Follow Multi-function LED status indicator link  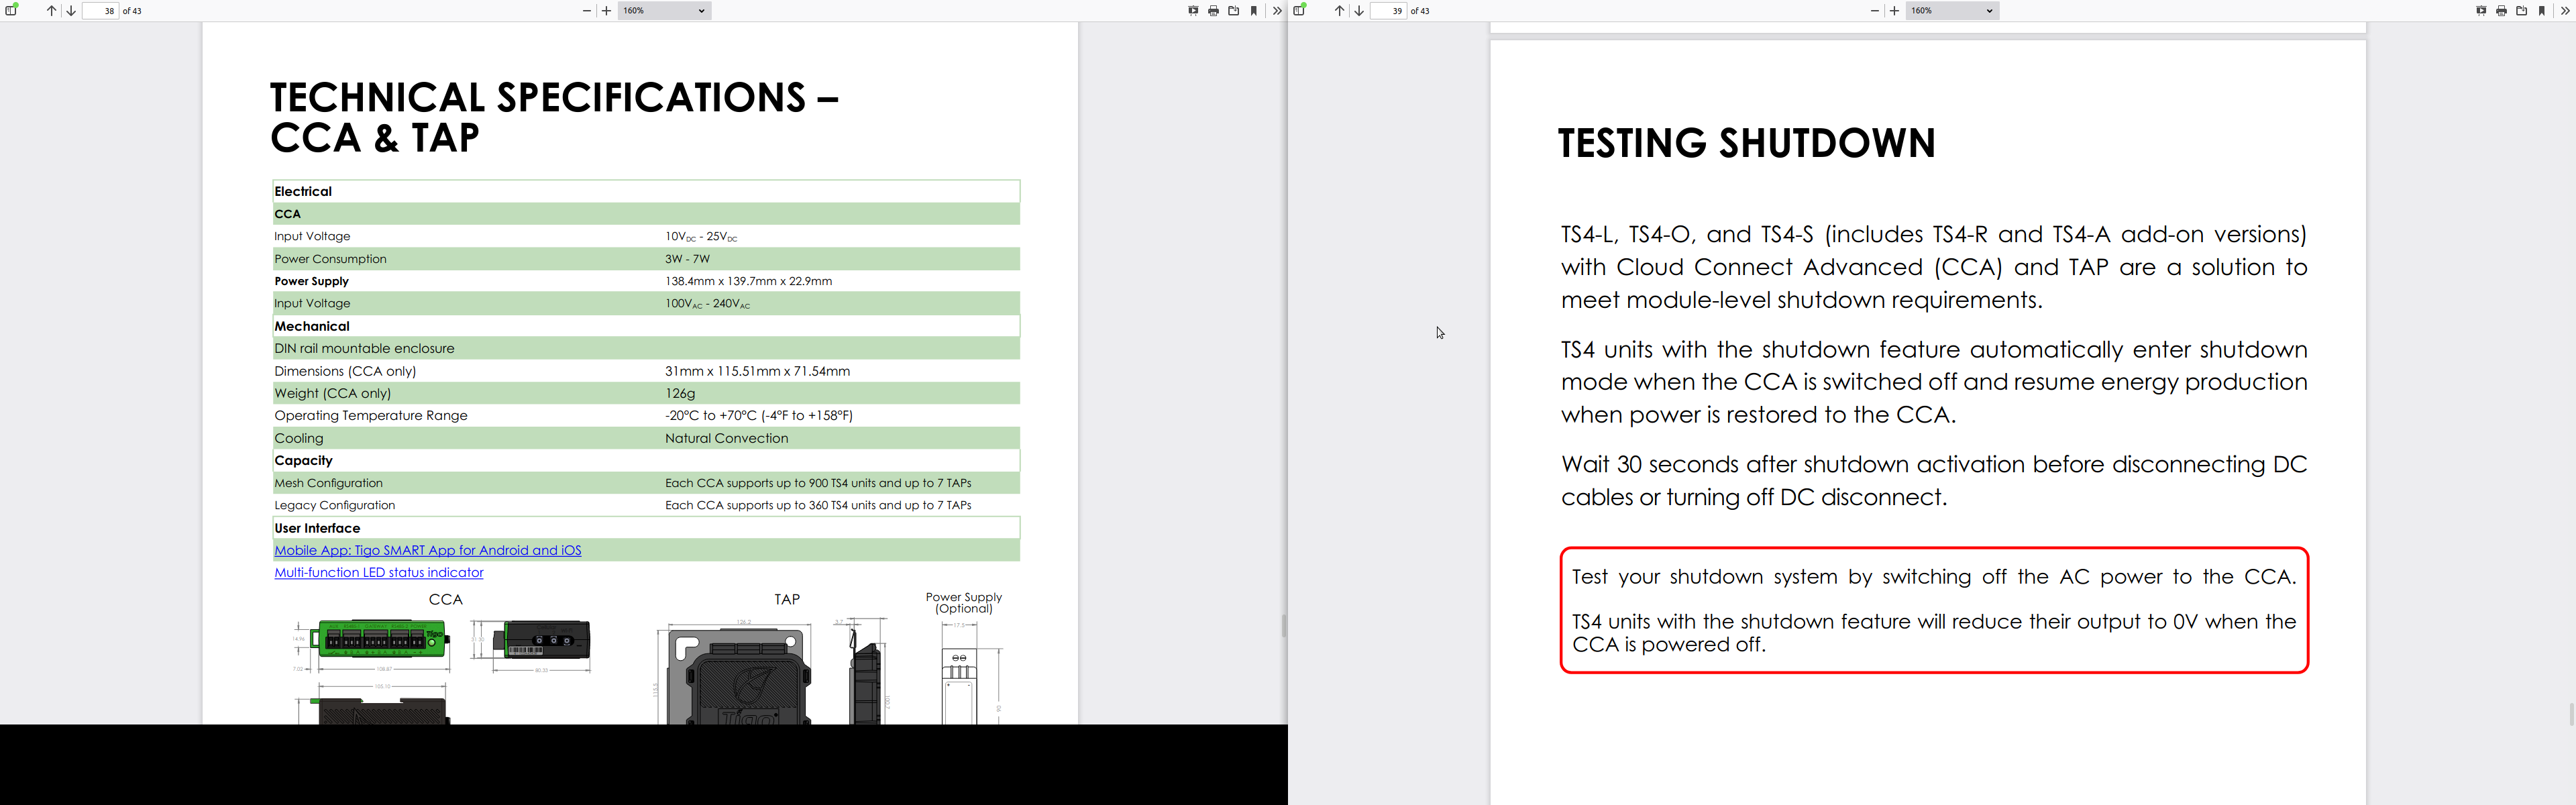click(x=378, y=572)
